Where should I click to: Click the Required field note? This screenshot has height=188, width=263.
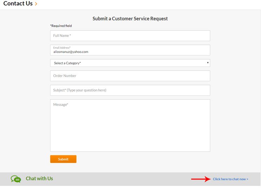pyautogui.click(x=61, y=26)
